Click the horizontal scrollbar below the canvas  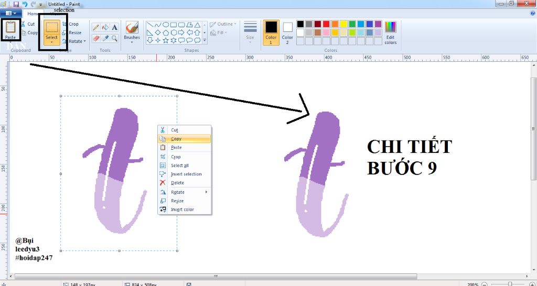click(x=216, y=276)
